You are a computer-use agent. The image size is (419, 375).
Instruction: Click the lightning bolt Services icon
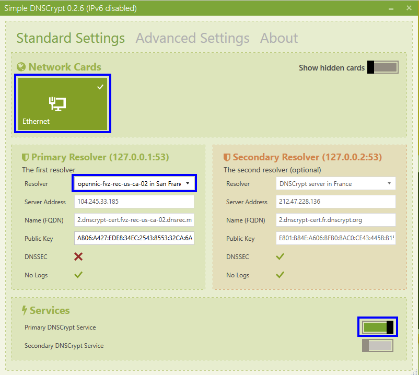click(x=25, y=310)
